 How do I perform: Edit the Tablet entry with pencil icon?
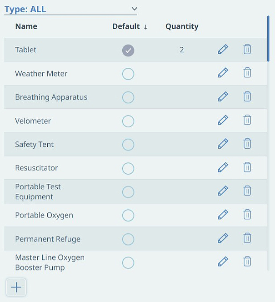pyautogui.click(x=223, y=49)
